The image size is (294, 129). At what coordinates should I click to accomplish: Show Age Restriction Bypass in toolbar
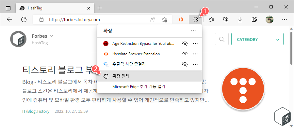click(185, 44)
